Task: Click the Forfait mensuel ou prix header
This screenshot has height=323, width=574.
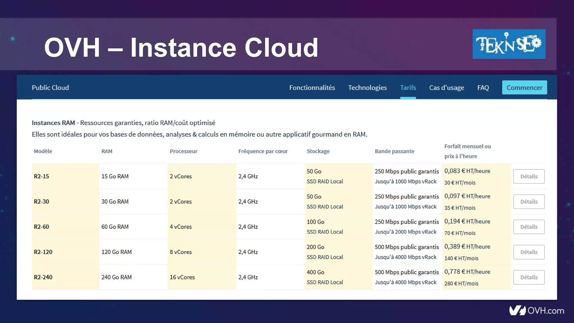Action: click(467, 151)
